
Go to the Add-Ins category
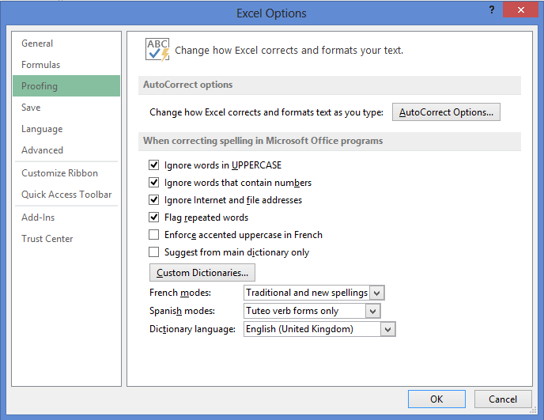(66, 218)
